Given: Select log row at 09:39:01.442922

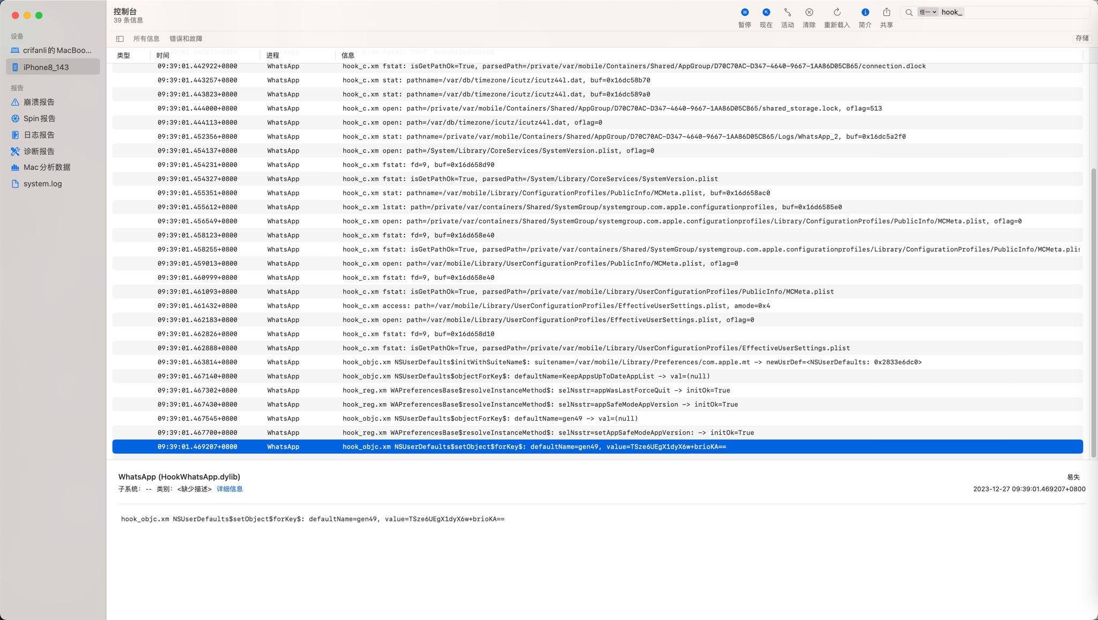Looking at the screenshot, I should (597, 66).
